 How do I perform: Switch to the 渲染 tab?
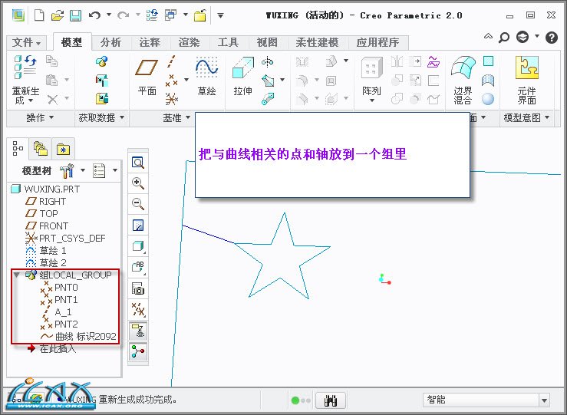[189, 43]
